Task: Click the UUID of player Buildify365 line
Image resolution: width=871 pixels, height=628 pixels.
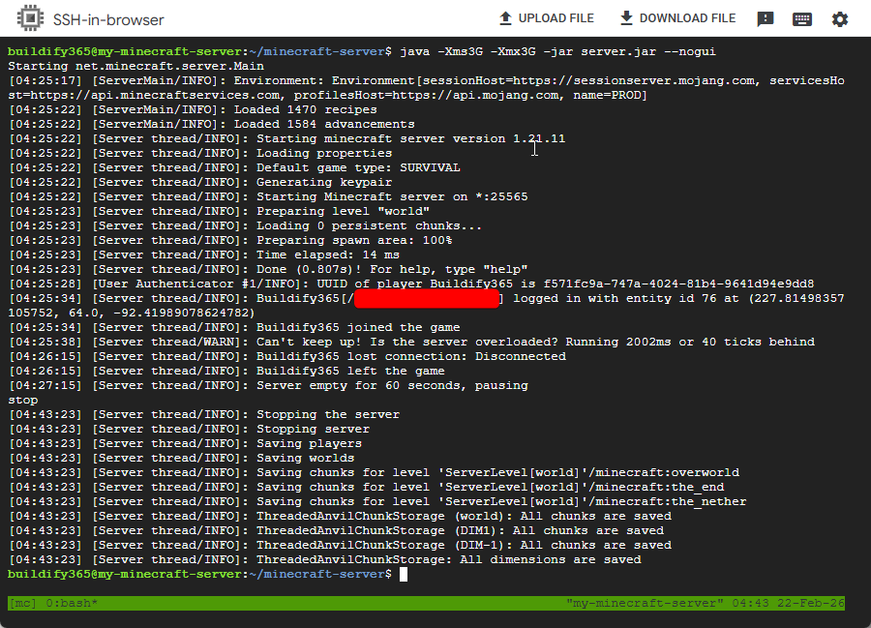Action: pos(411,284)
